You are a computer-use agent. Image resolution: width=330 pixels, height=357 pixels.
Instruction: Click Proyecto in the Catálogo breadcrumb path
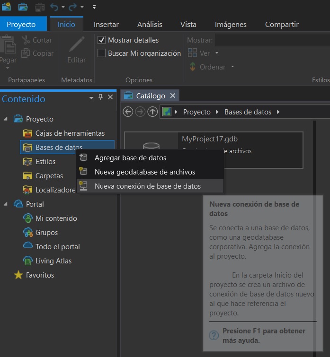pyautogui.click(x=196, y=112)
